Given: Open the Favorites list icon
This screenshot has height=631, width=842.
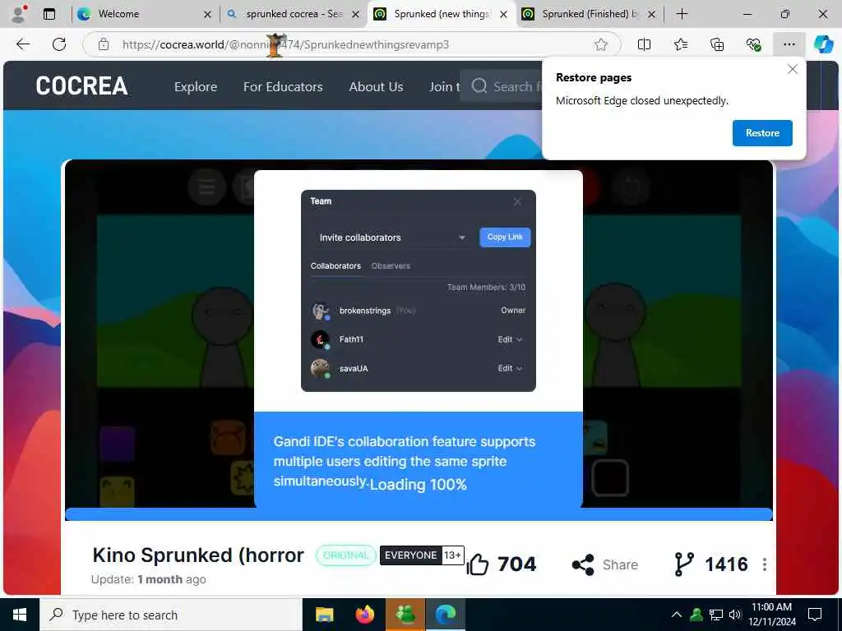Looking at the screenshot, I should point(680,44).
